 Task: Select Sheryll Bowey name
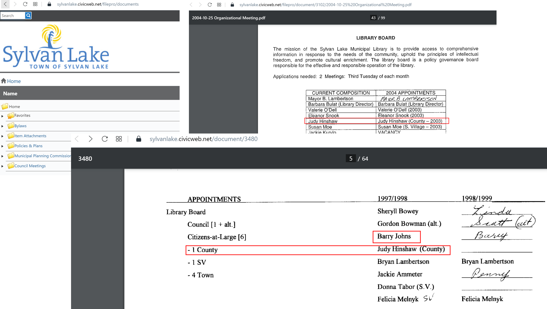[x=398, y=211]
